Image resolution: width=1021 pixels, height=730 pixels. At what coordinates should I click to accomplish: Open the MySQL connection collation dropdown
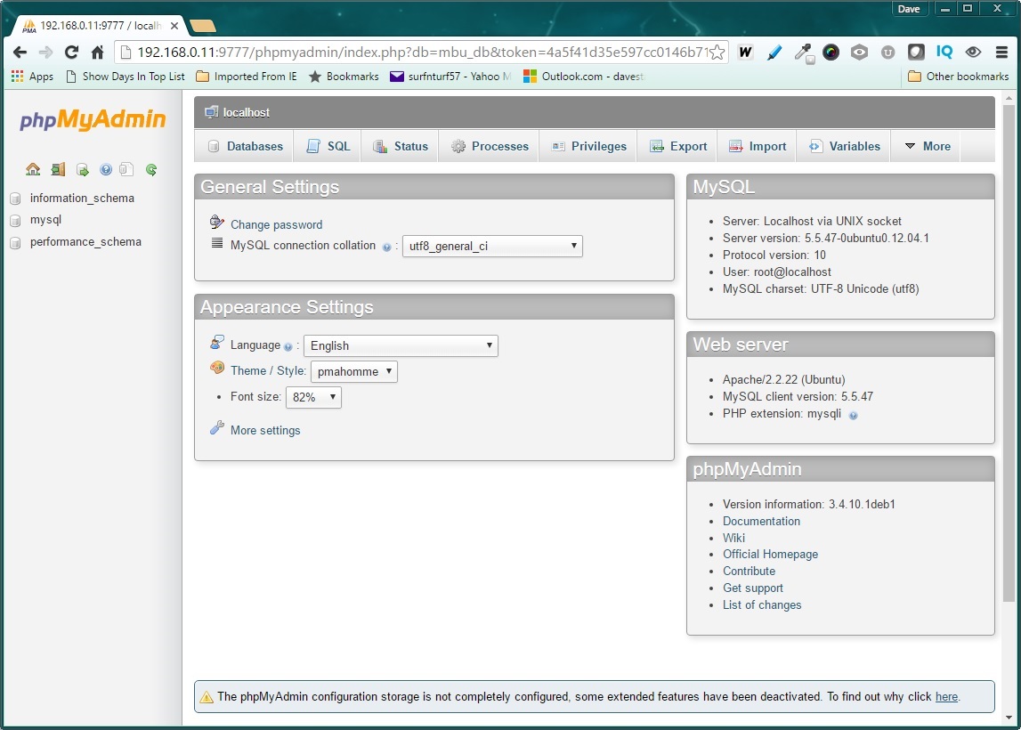[x=492, y=247]
